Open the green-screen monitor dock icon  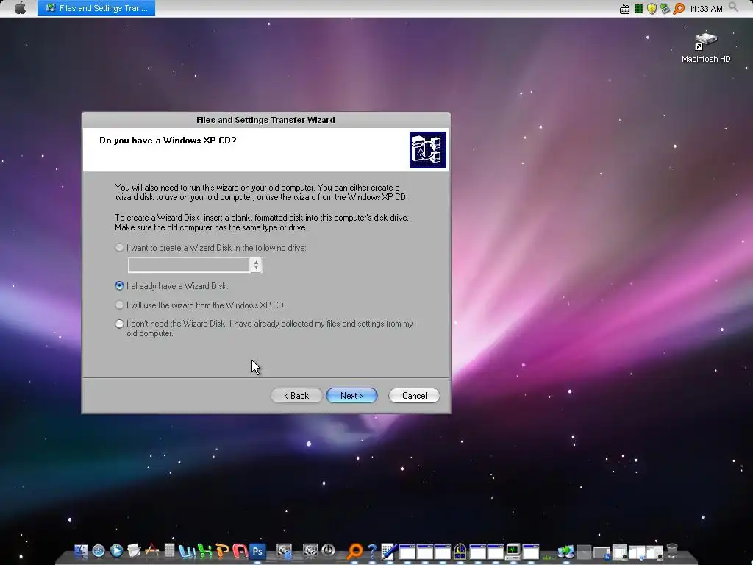tap(513, 552)
